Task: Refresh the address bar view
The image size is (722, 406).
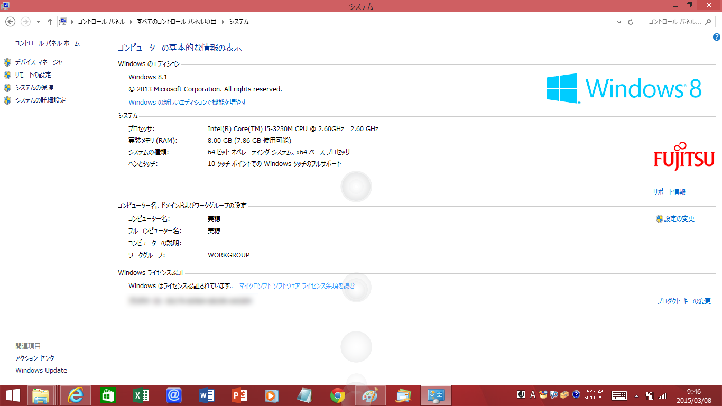Action: pyautogui.click(x=631, y=22)
